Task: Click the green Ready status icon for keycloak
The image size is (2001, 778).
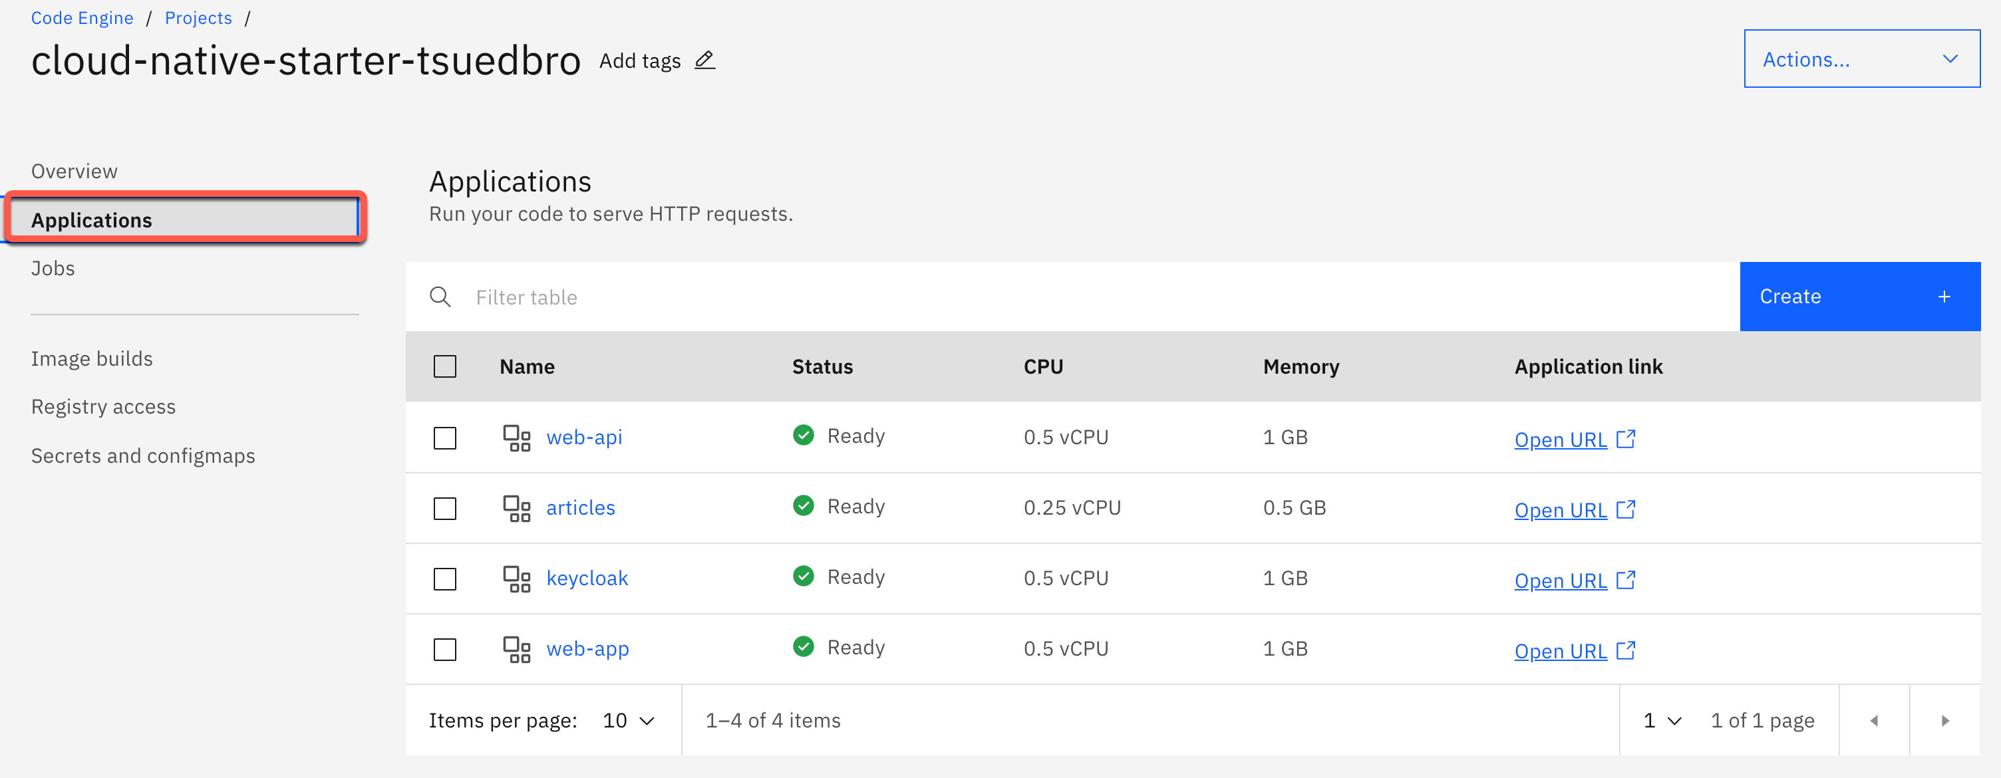Action: (803, 576)
